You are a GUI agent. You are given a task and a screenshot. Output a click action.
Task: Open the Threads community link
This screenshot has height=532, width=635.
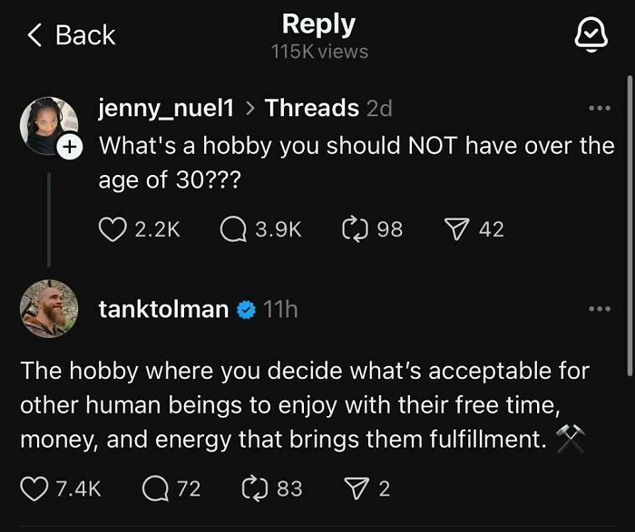311,108
